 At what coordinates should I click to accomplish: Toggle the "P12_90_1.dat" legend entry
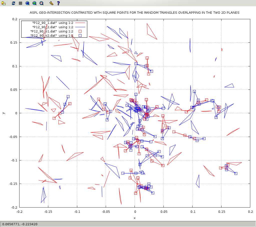pos(52,23)
